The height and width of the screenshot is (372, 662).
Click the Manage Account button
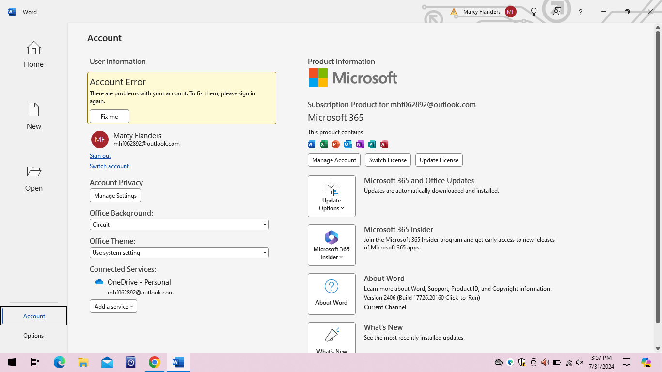click(x=334, y=160)
